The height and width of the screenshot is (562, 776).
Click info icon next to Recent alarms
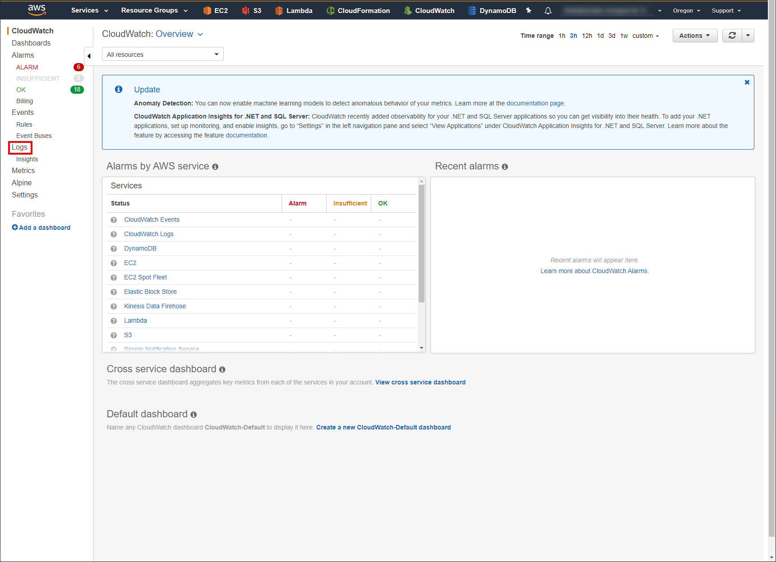click(505, 167)
